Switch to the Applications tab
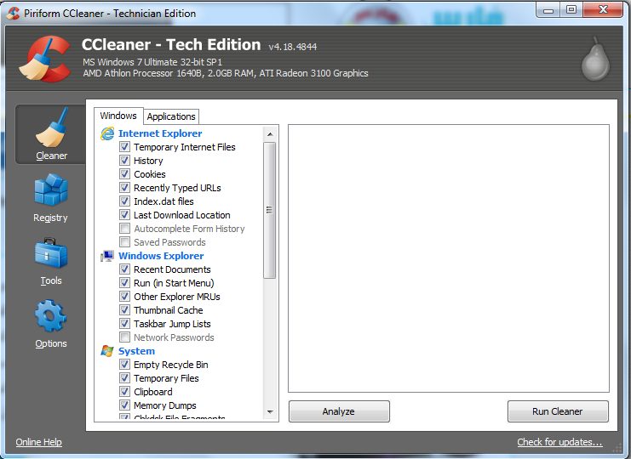The height and width of the screenshot is (459, 631). (171, 116)
